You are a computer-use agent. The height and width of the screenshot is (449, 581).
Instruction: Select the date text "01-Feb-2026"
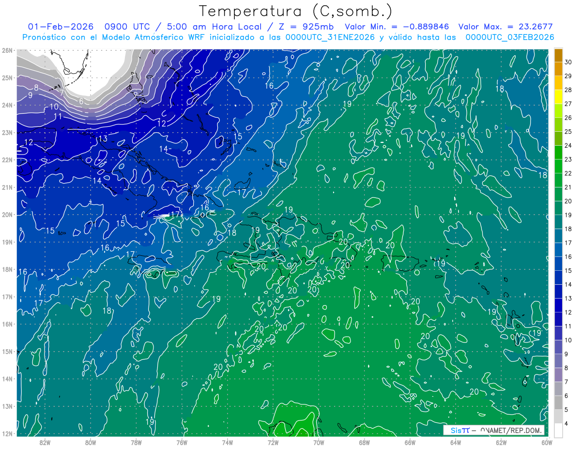(x=61, y=27)
